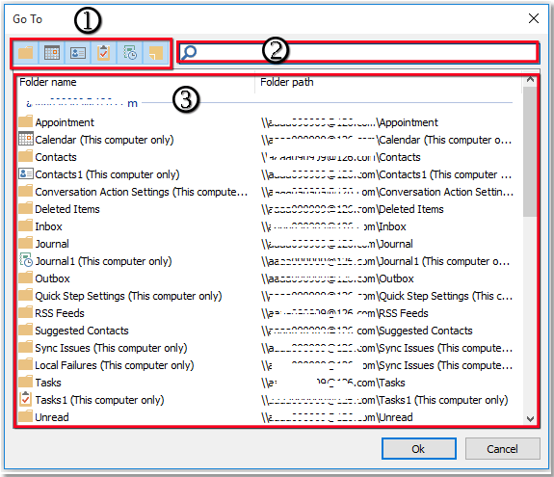
Task: Toggle the journal folders filter icon
Action: [x=130, y=53]
